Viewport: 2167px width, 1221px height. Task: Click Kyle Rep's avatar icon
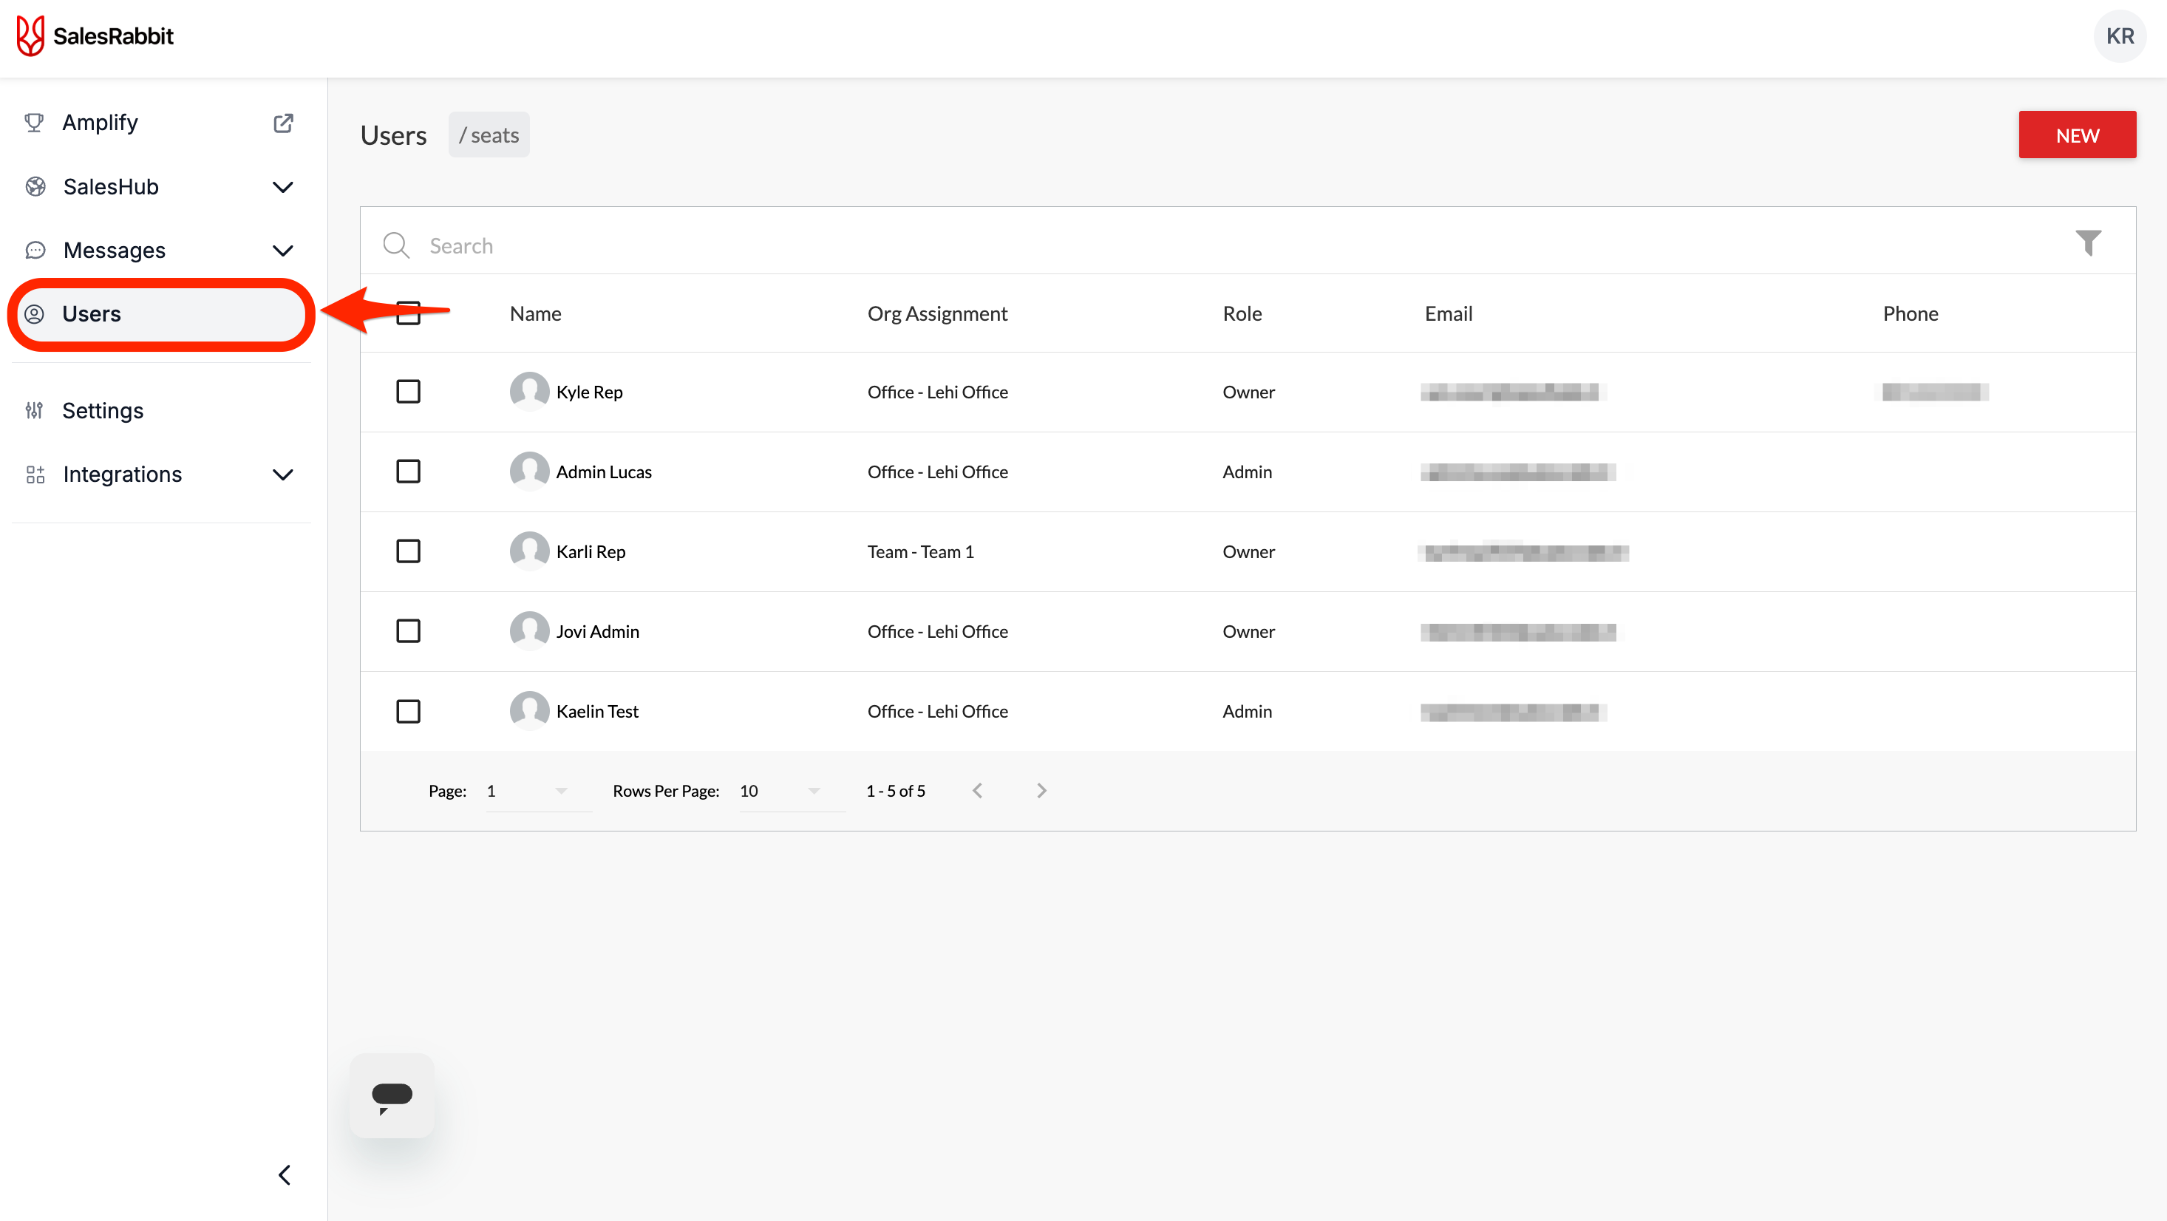click(529, 391)
